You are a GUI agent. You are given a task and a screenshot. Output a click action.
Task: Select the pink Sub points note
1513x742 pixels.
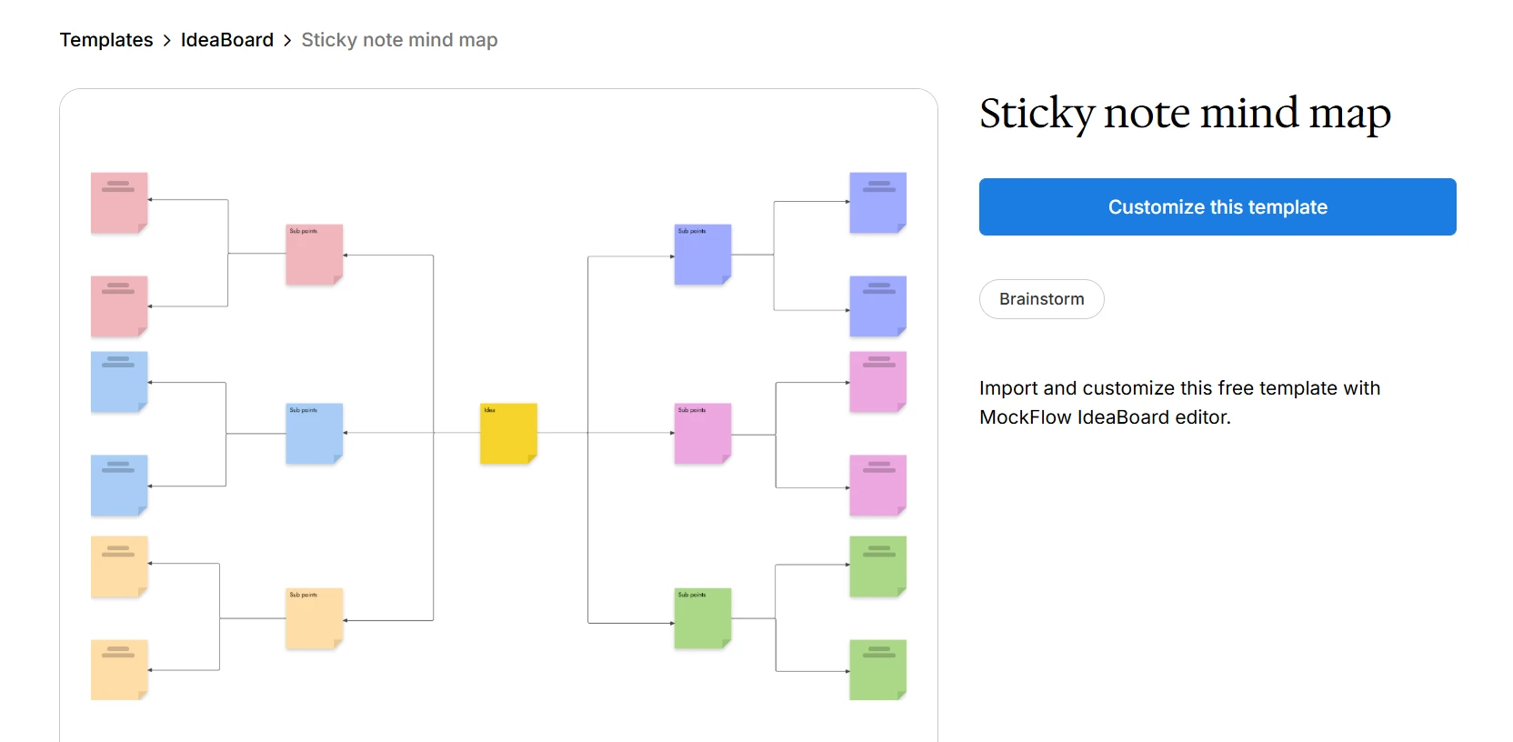click(314, 255)
